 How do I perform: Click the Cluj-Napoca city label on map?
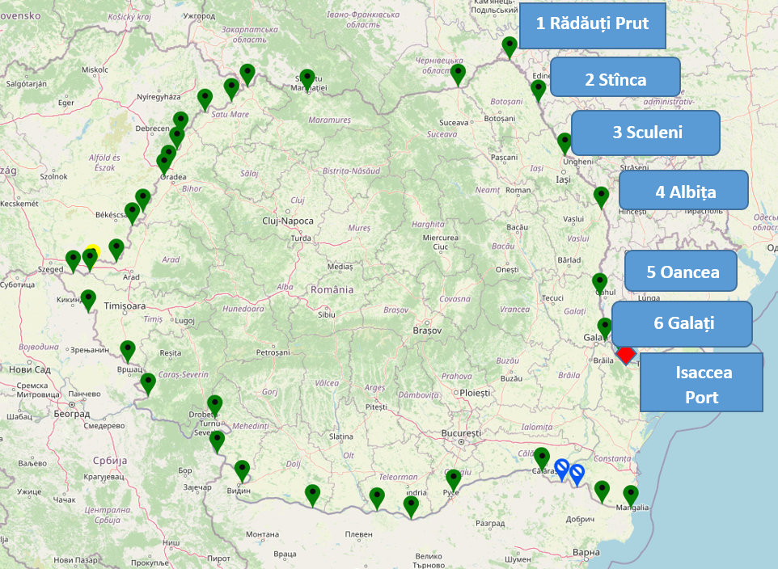[x=288, y=221]
